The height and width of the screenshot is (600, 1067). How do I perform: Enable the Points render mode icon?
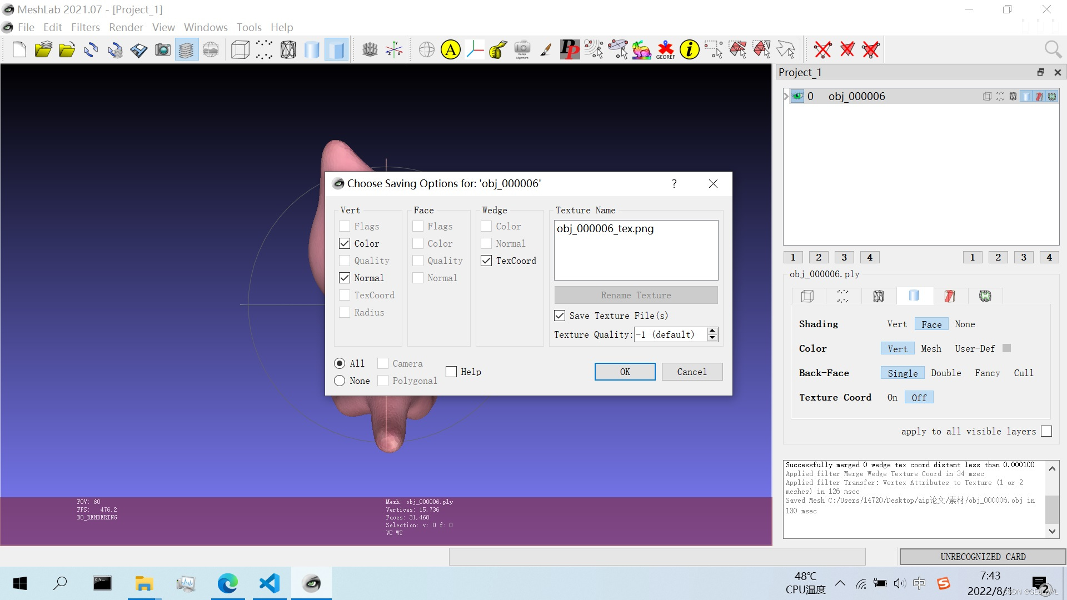264,50
